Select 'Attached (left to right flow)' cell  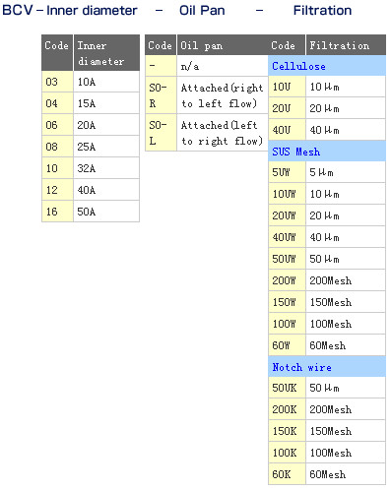(223, 133)
